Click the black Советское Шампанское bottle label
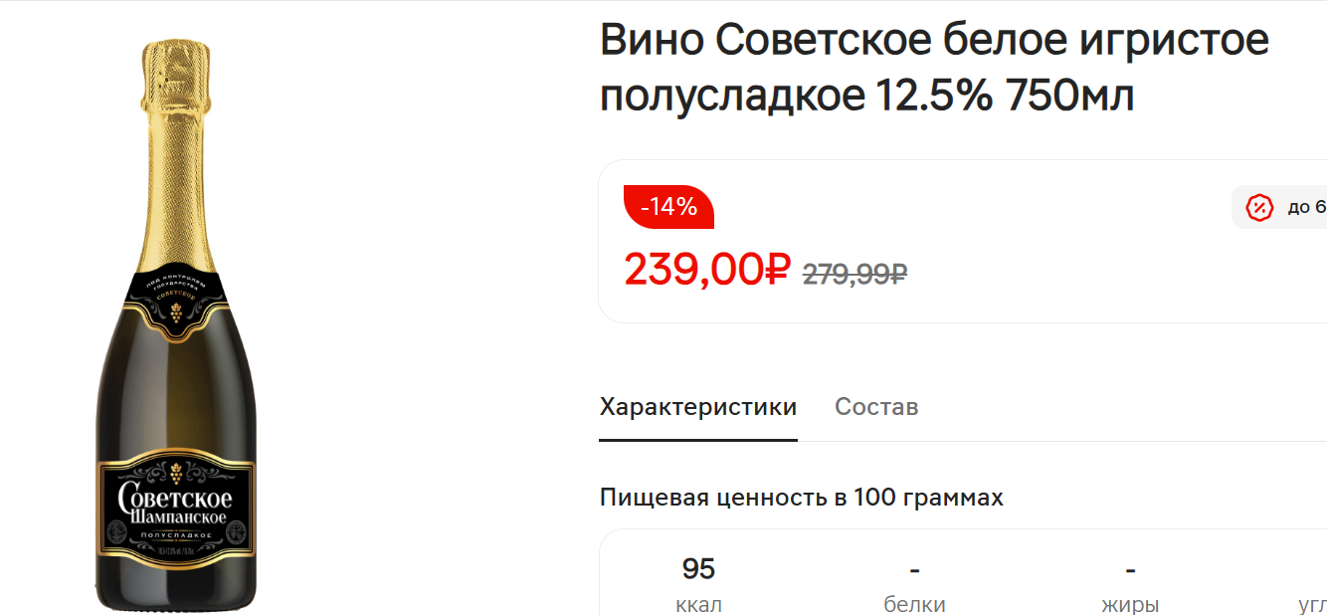Screen dimensions: 1327x615 (176, 509)
